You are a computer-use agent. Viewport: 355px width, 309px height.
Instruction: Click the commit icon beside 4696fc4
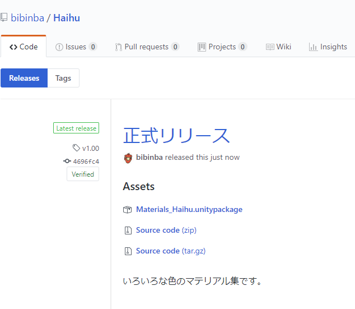67,161
